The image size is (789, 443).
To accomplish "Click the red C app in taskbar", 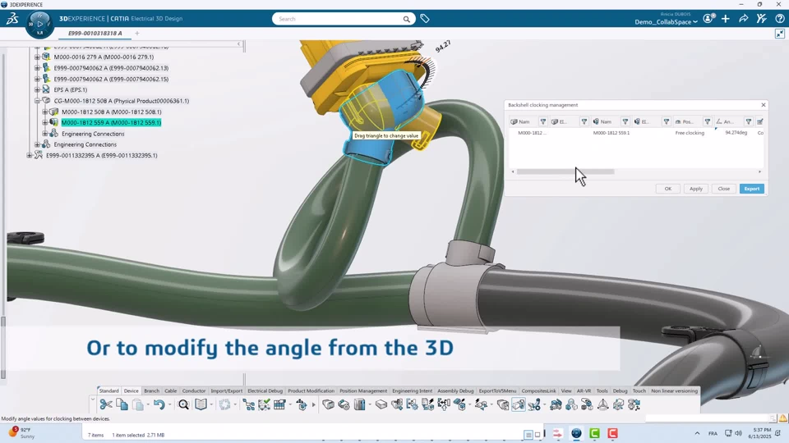I will click(x=612, y=433).
